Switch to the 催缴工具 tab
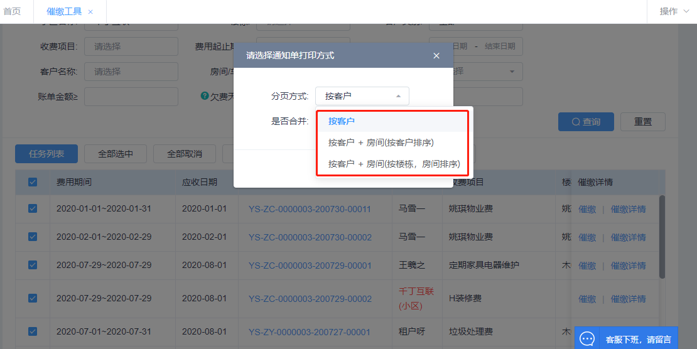This screenshot has width=697, height=349. coord(64,11)
